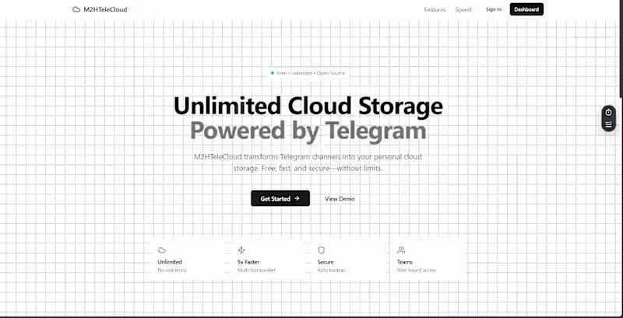Viewport: 623px width, 318px height.
Task: Click the Sign In button
Action: coord(494,9)
